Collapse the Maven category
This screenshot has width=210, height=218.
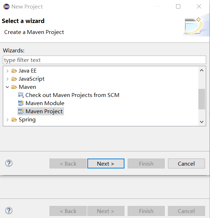tap(7, 87)
